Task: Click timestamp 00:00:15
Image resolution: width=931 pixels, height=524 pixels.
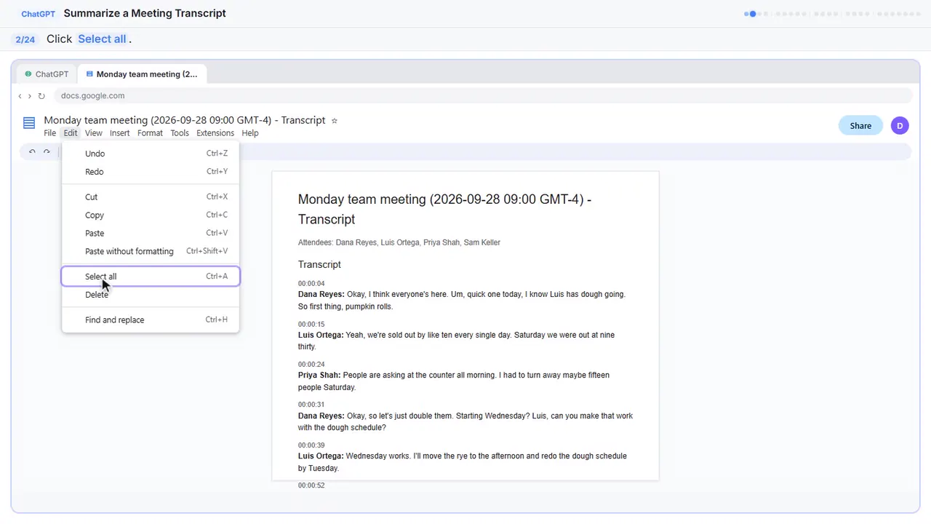Action: coord(311,324)
